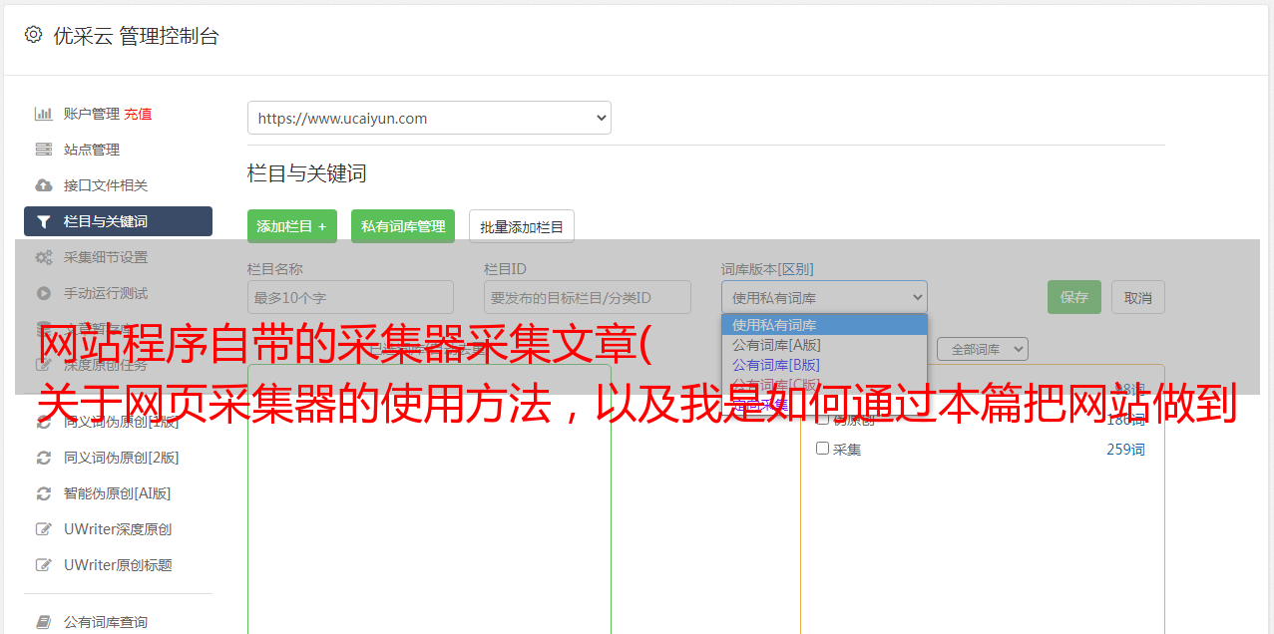Click the filter funnel icon for 栏目与关键词

(43, 221)
